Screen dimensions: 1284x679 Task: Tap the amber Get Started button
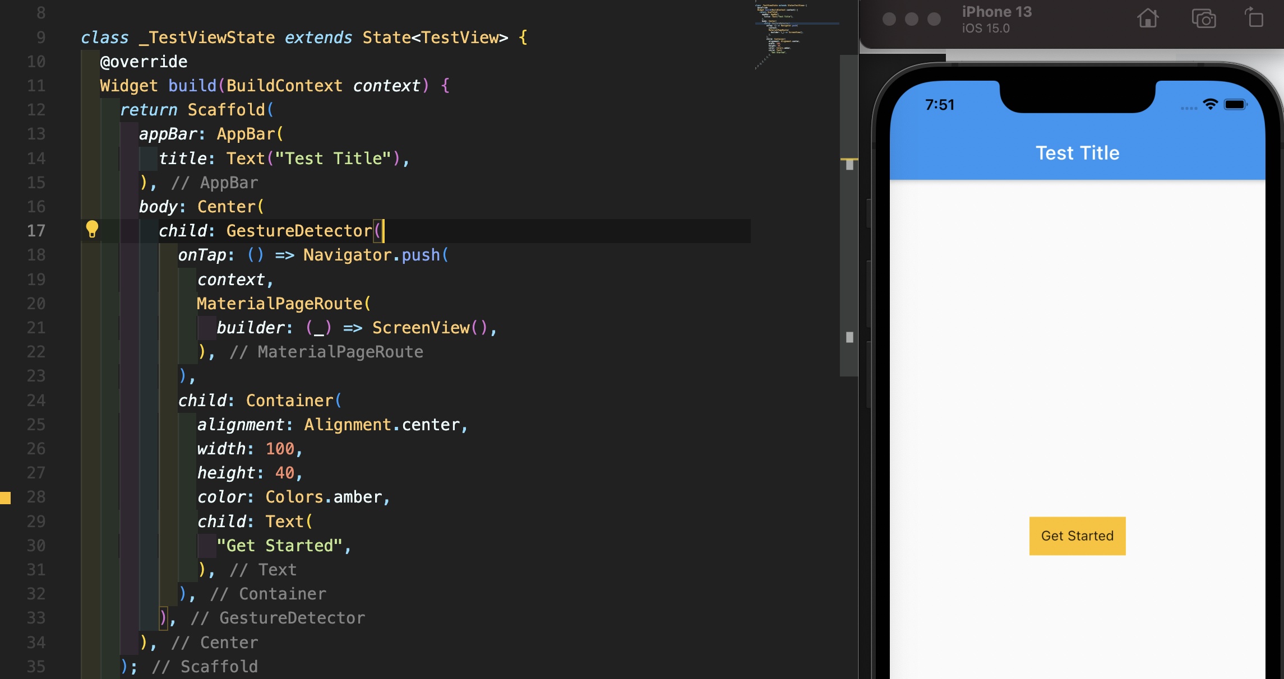tap(1077, 536)
